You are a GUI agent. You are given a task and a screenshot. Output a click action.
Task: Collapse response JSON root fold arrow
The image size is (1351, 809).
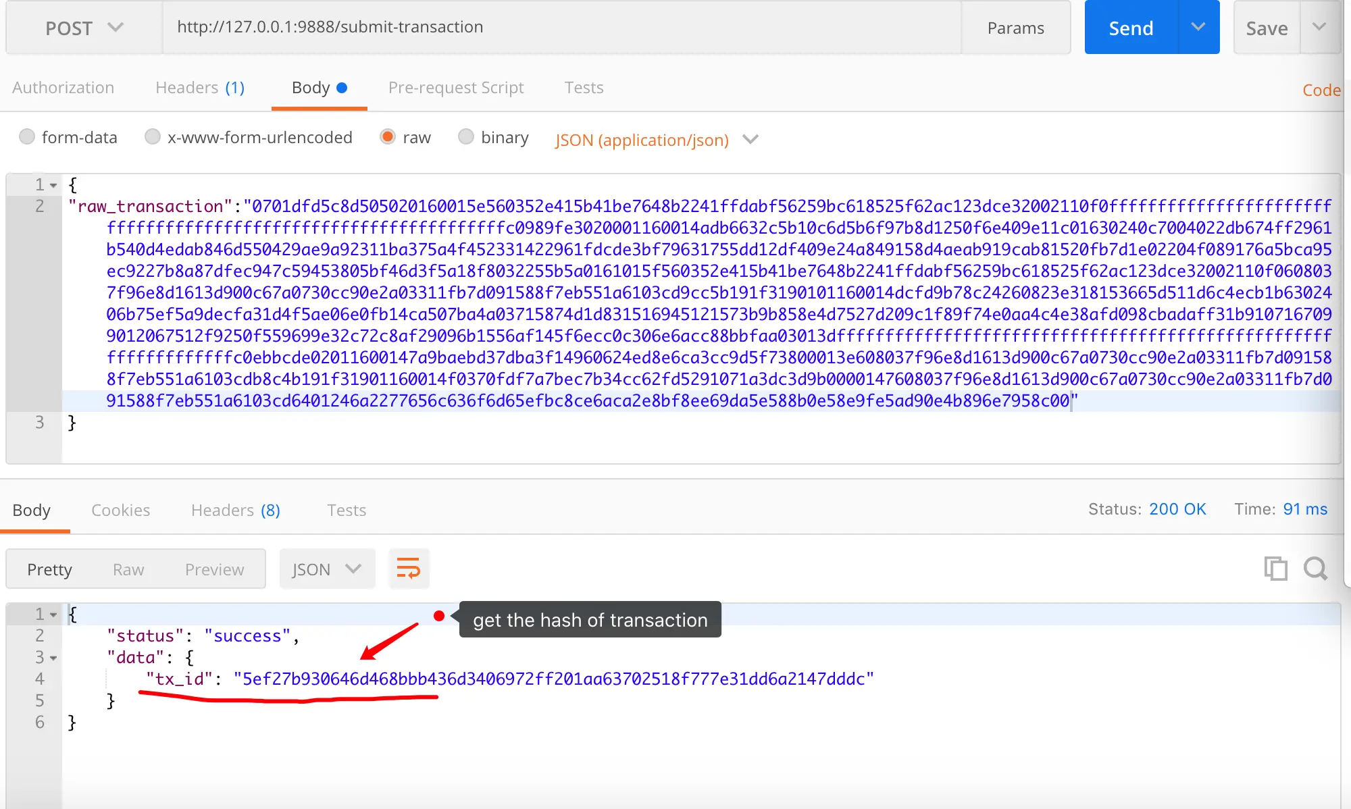53,615
